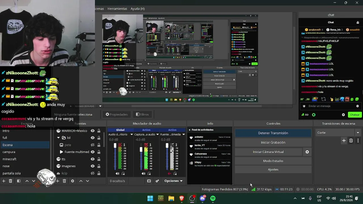Toggle monitoring on the Captura audio channel
This screenshot has height=204, width=363.
tap(149, 173)
